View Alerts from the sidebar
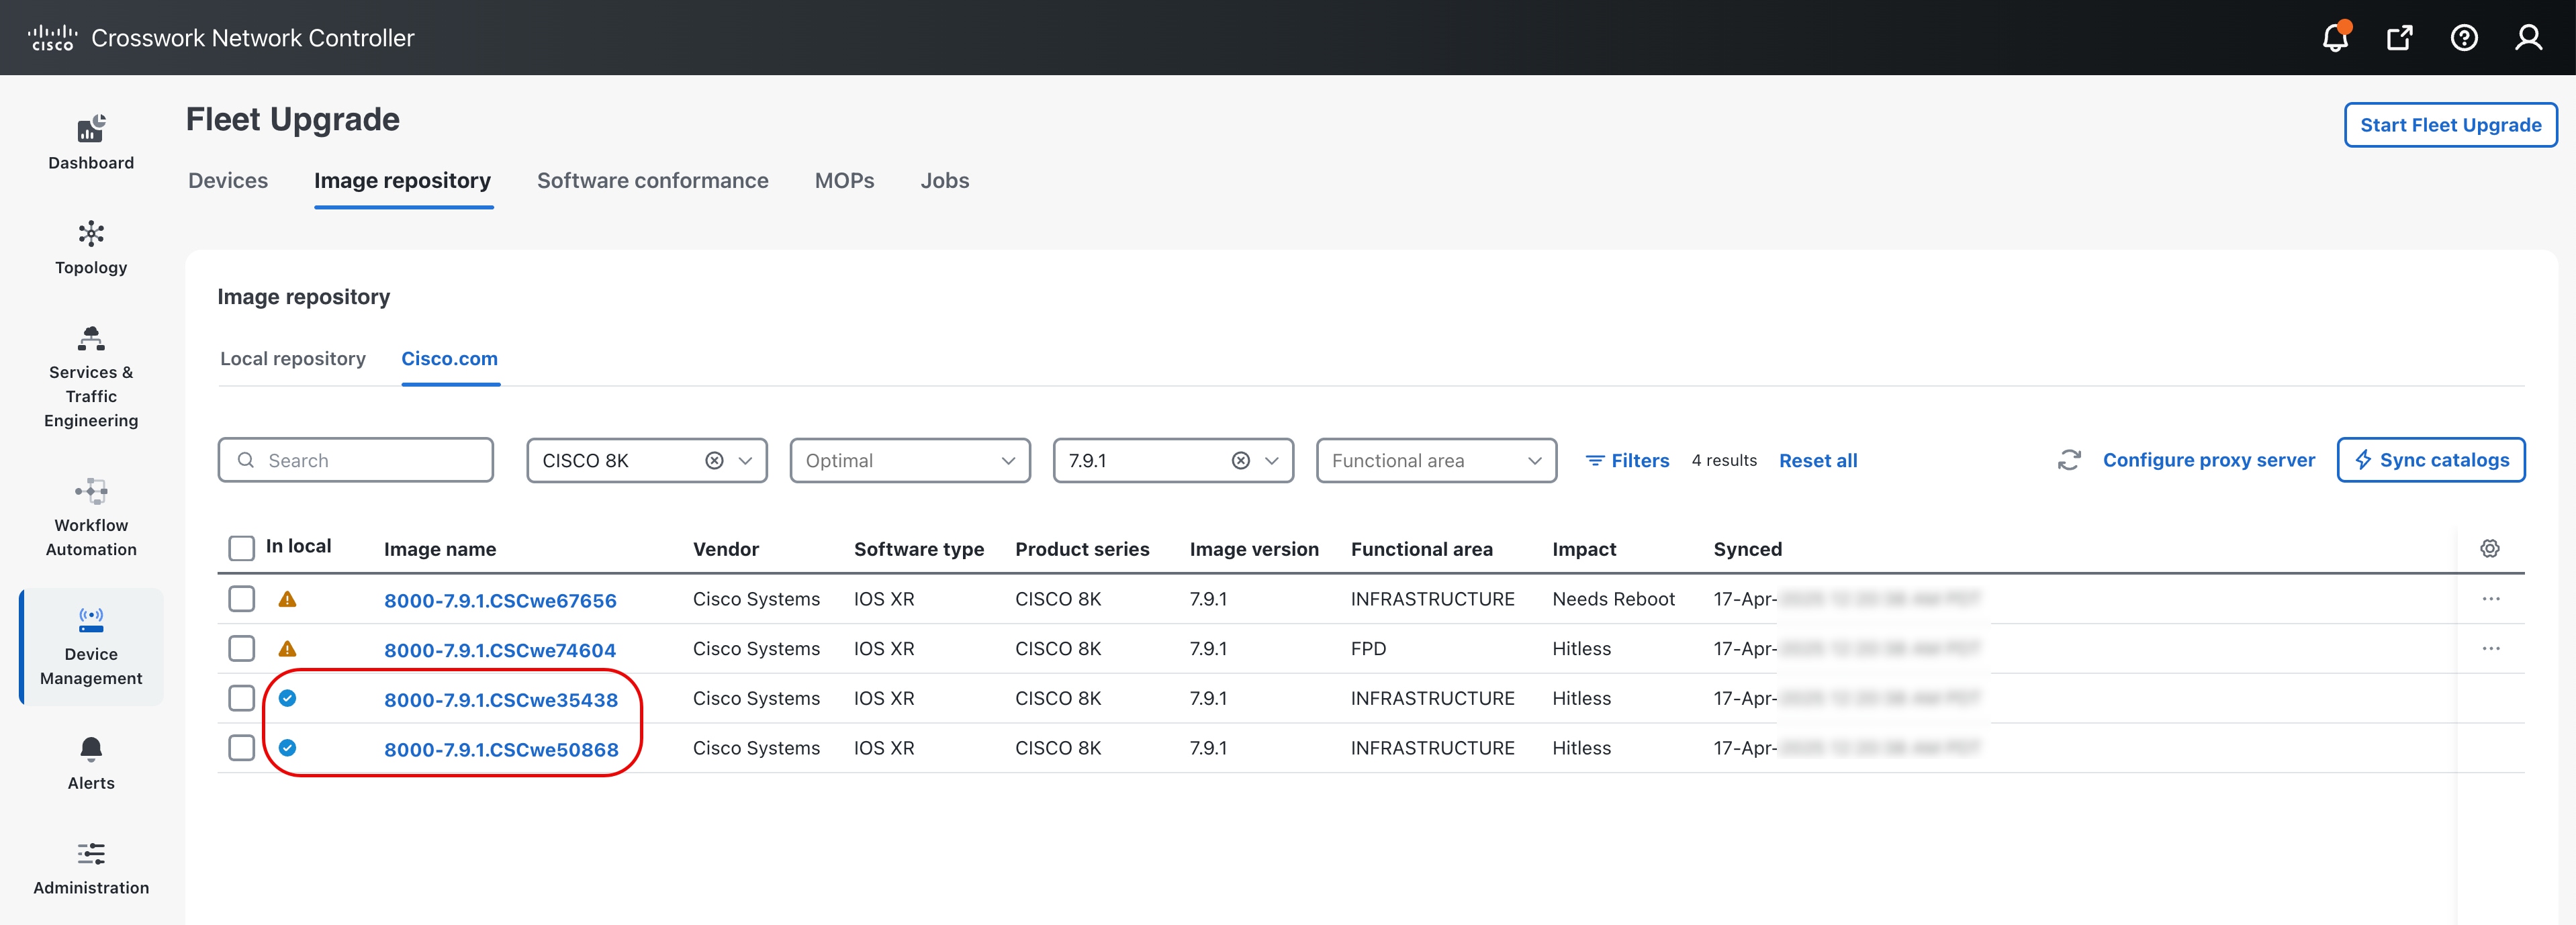 pos(90,763)
